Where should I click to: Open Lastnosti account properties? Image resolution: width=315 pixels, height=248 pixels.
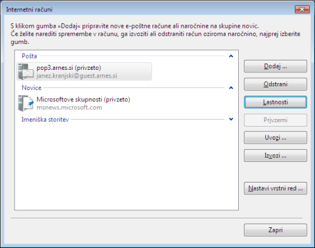tap(275, 102)
